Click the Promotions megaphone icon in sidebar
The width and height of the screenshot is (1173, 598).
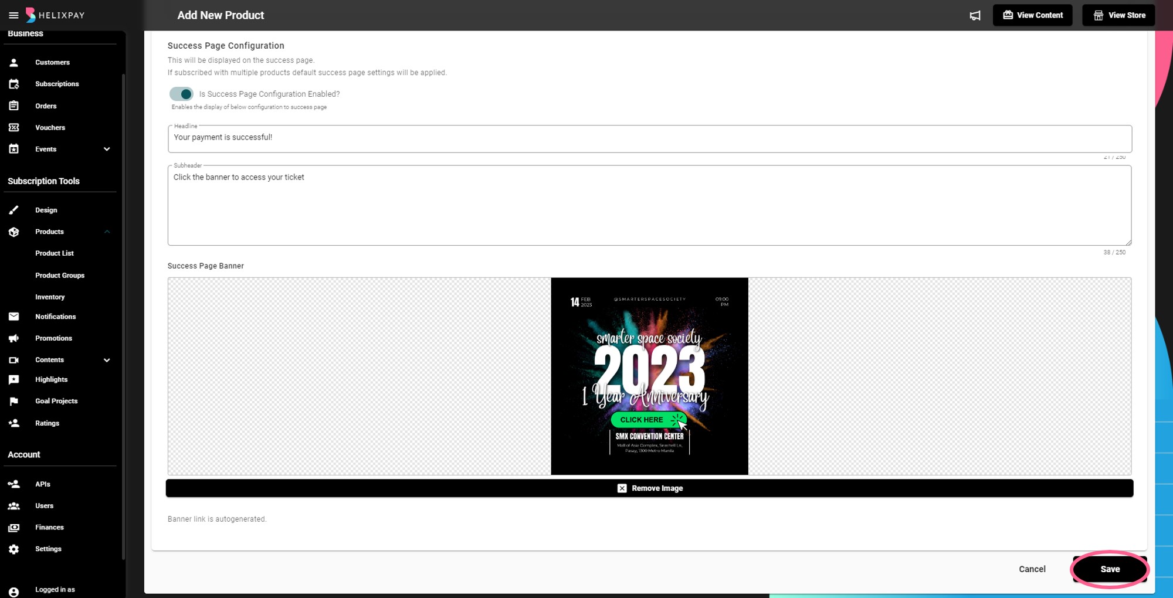pos(14,338)
